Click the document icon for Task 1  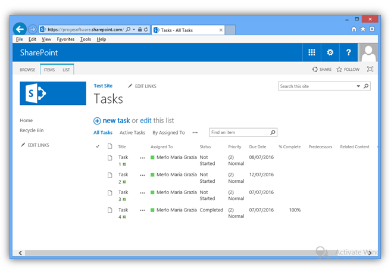110,158
